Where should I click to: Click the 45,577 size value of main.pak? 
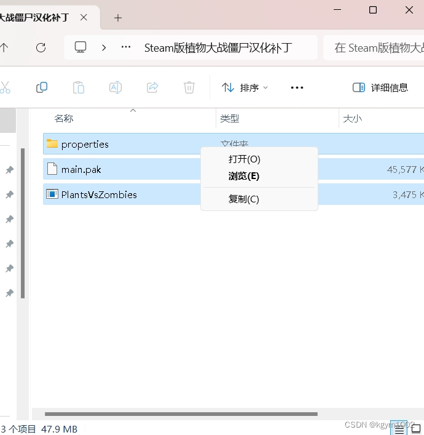tap(405, 169)
